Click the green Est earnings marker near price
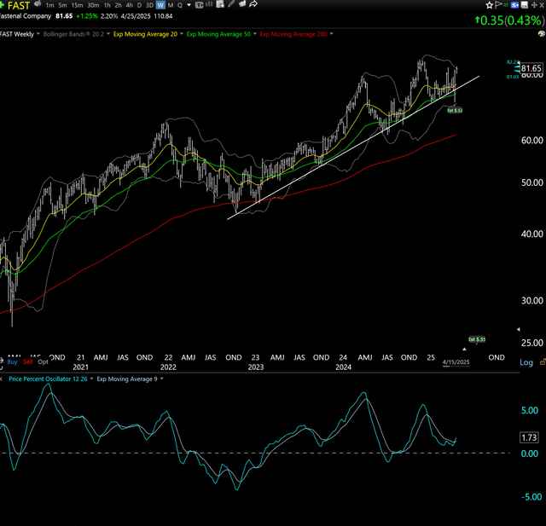 (455, 110)
